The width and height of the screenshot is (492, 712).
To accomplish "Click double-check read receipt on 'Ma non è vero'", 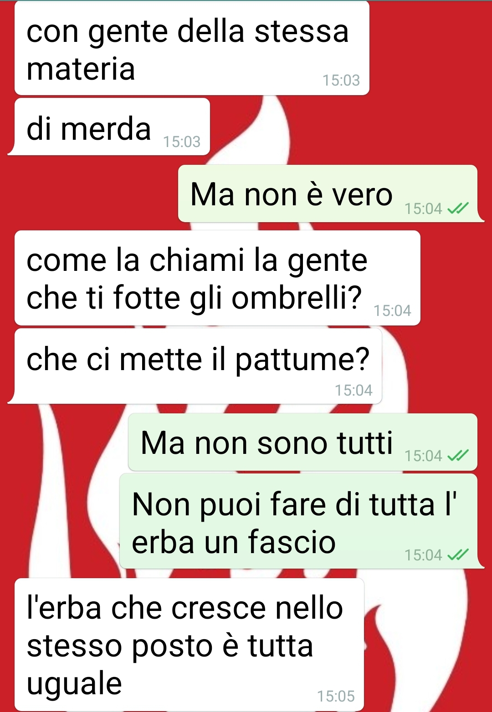I will tap(457, 209).
